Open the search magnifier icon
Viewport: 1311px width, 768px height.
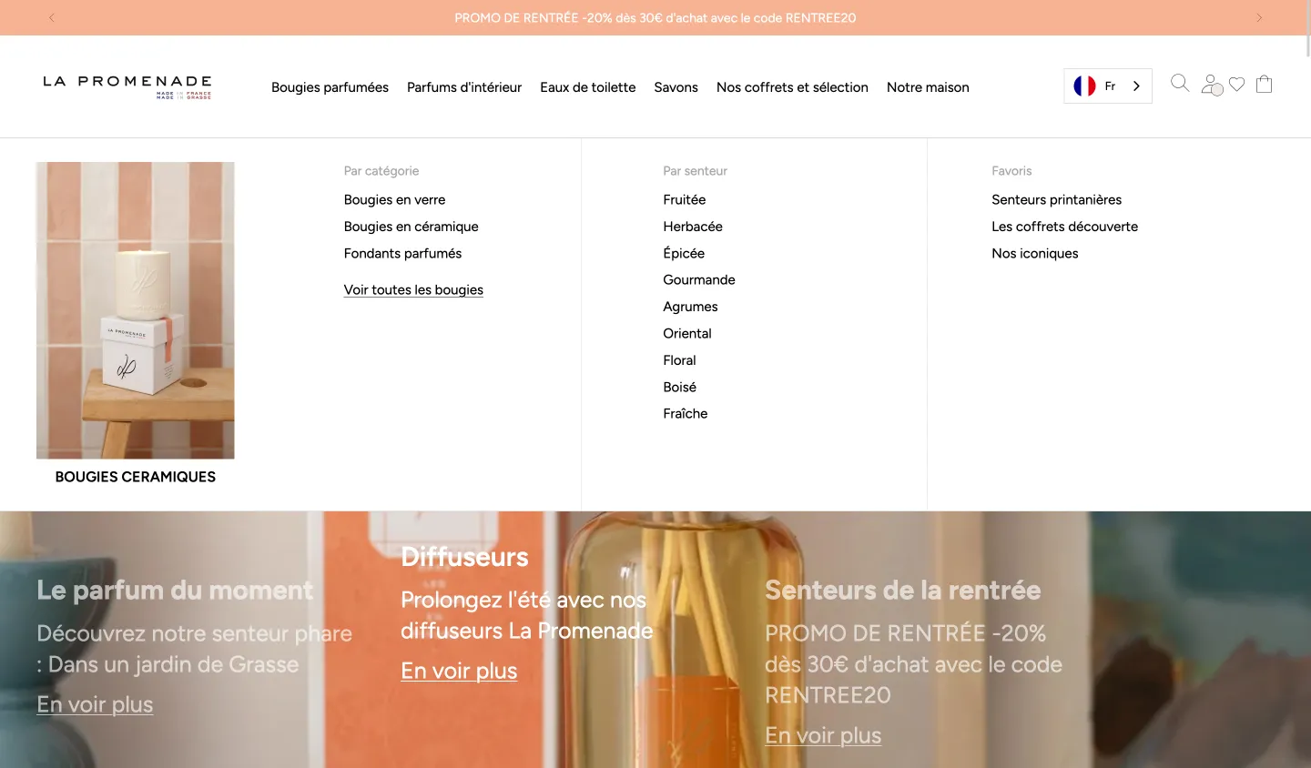point(1180,84)
